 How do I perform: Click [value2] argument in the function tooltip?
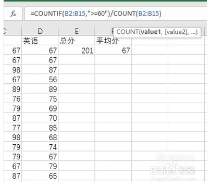coord(177,32)
